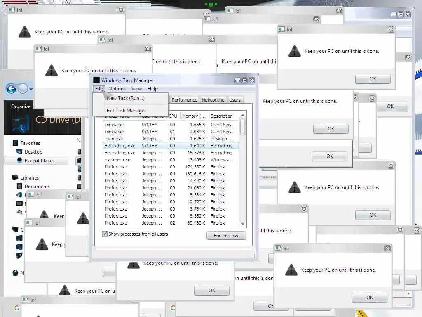The width and height of the screenshot is (422, 317).
Task: Select firefox.exe row using 174,532 K
Action: coord(171,167)
